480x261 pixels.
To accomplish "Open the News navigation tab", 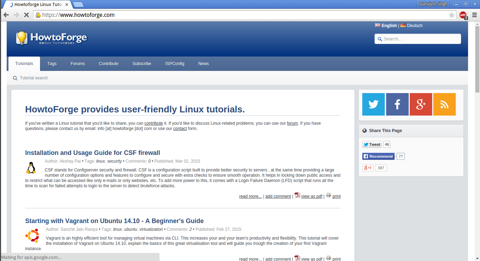I will (203, 64).
